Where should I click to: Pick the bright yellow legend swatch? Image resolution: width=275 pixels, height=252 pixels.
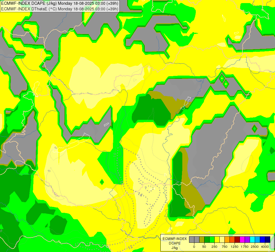217,239
